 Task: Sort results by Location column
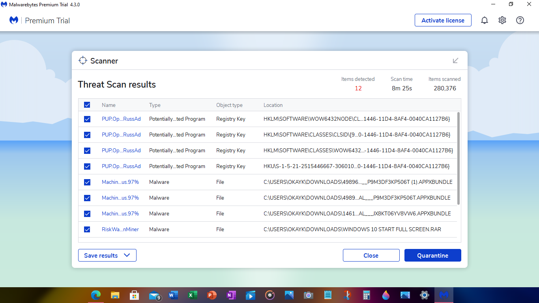coord(273,105)
